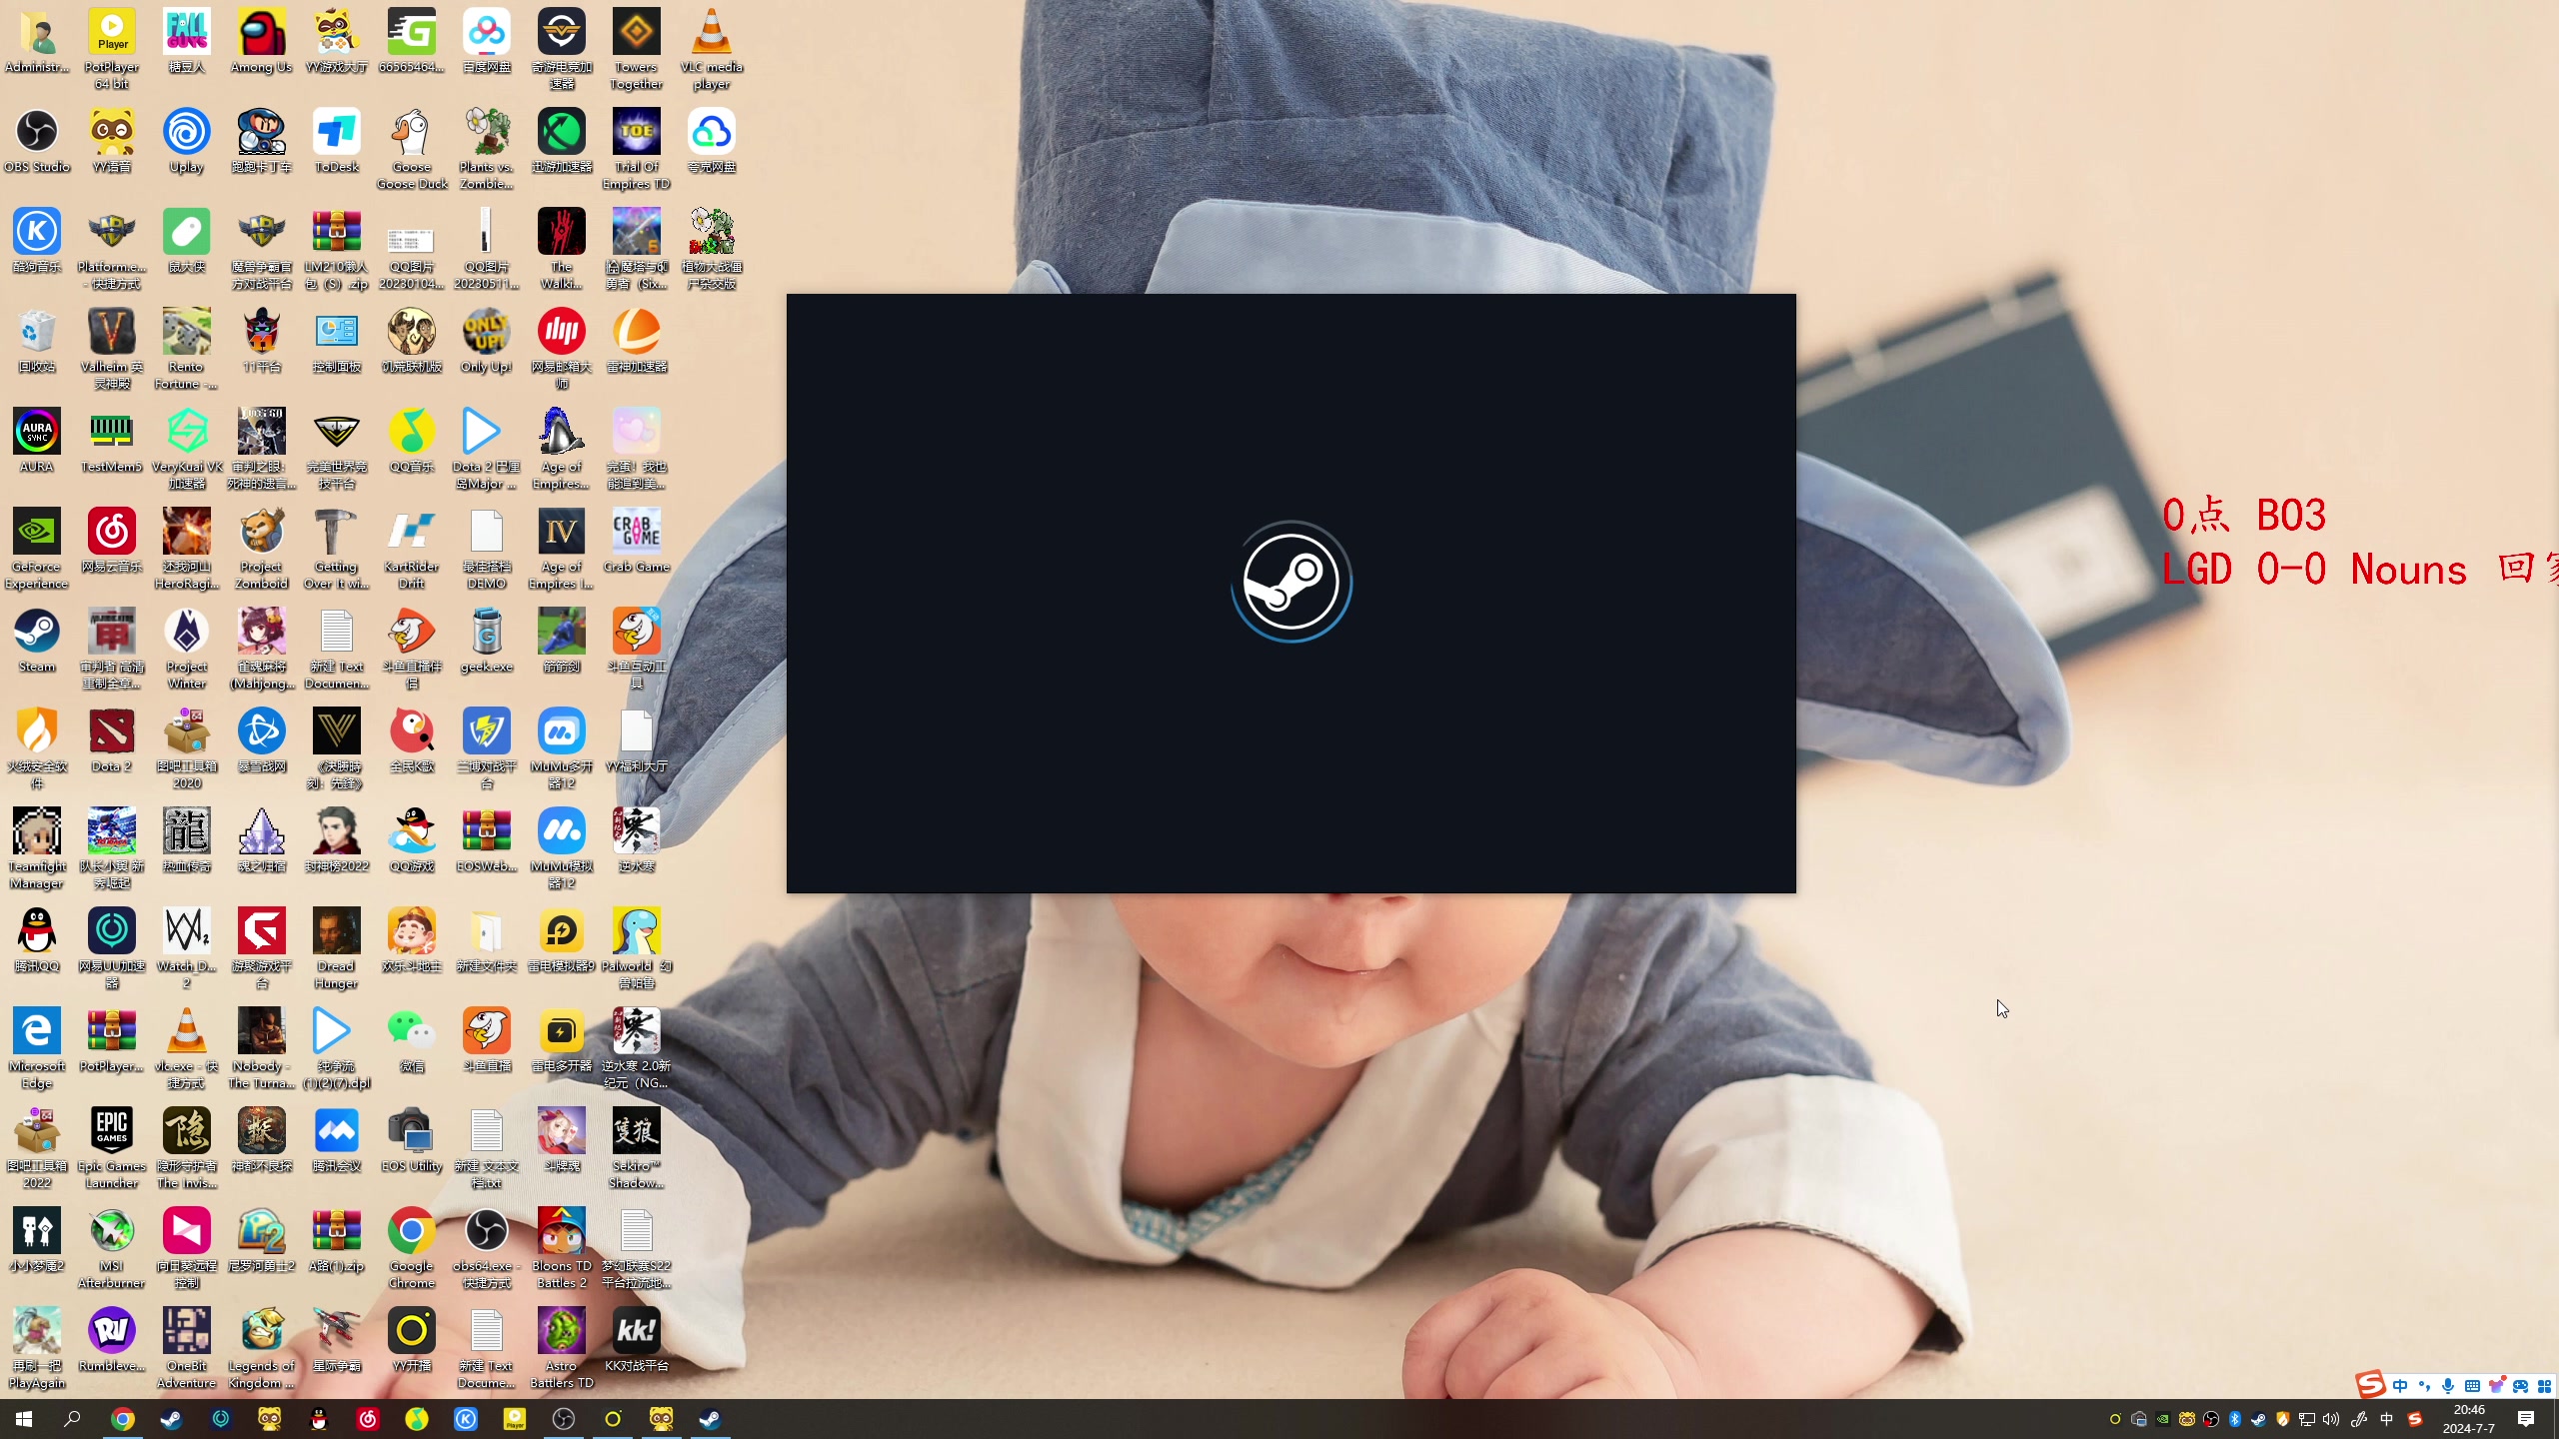Open the notification center in the taskbar
Screen dimensions: 2559x1439
coord(2526,1419)
